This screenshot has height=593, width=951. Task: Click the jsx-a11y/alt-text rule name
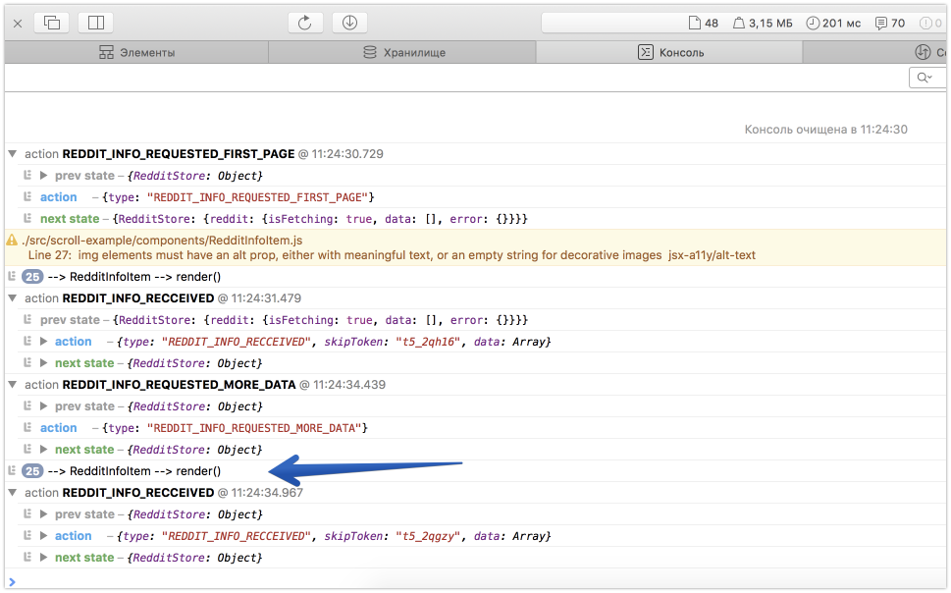713,255
